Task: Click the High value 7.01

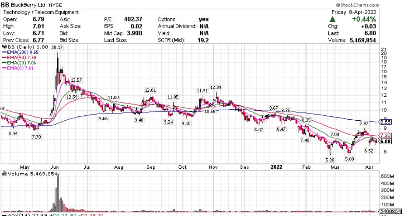Action: coord(38,26)
